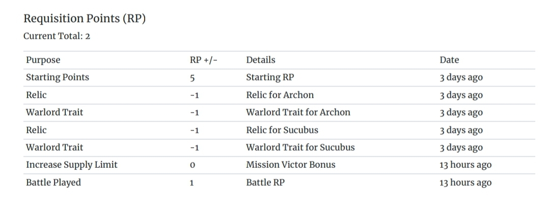
Task: Select the Purpose column header
Action: [43, 60]
